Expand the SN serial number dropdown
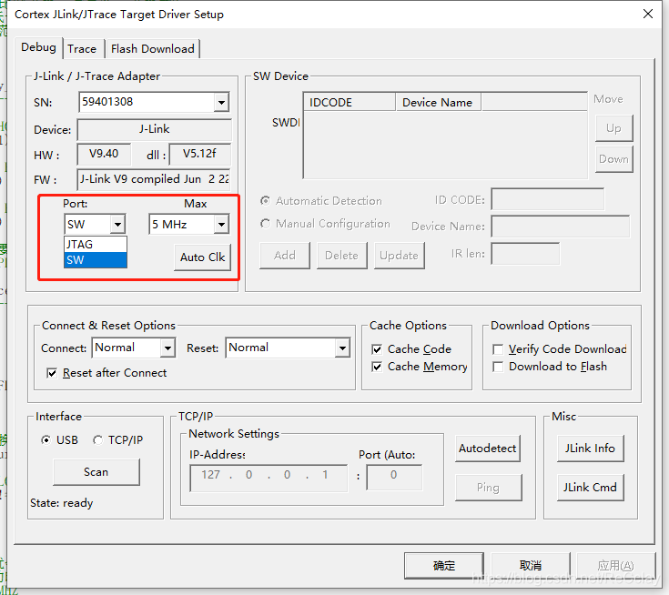Screen dimensions: 669x595 point(221,103)
